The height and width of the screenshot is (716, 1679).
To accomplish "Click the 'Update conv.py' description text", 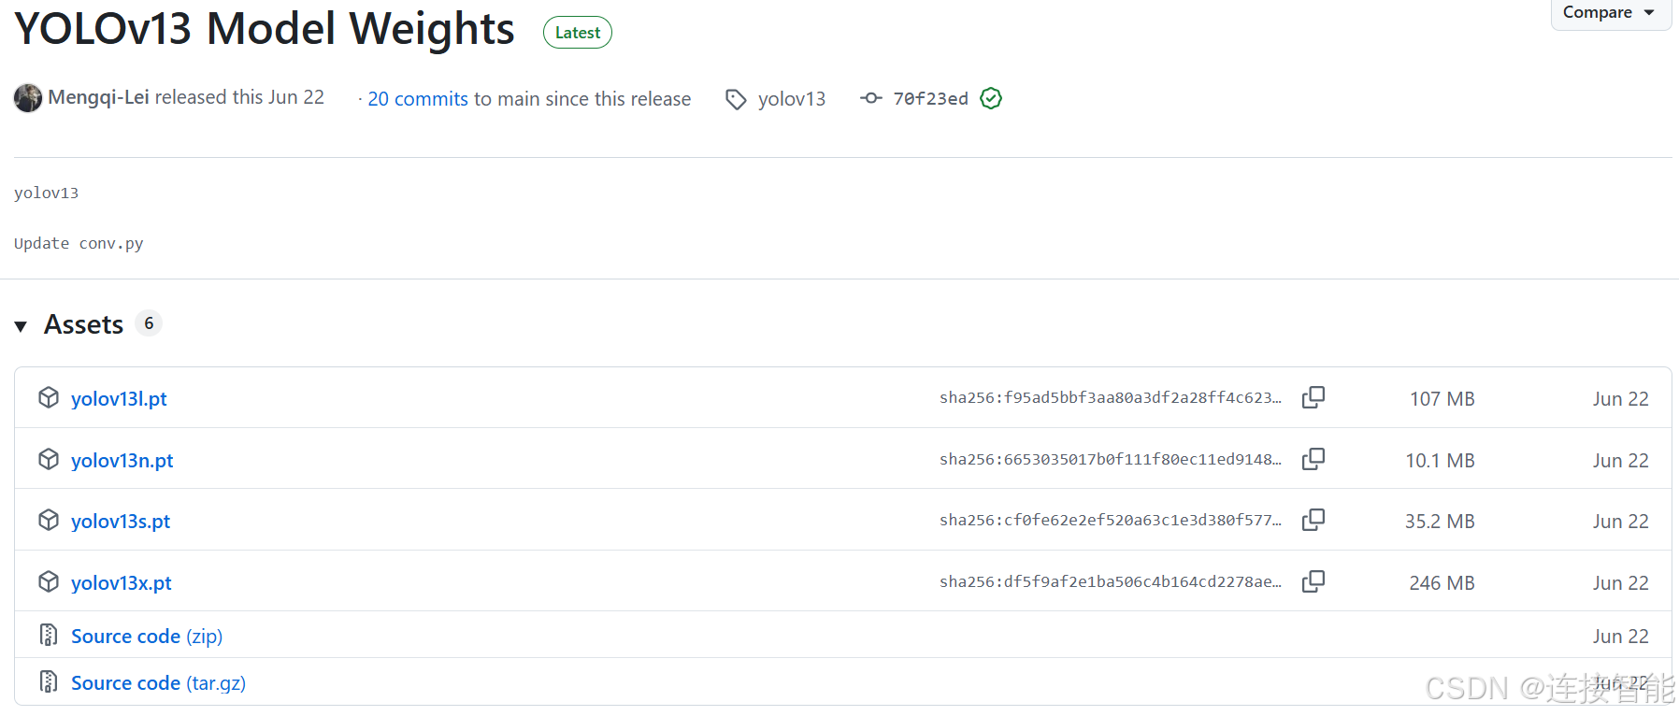I will (79, 244).
